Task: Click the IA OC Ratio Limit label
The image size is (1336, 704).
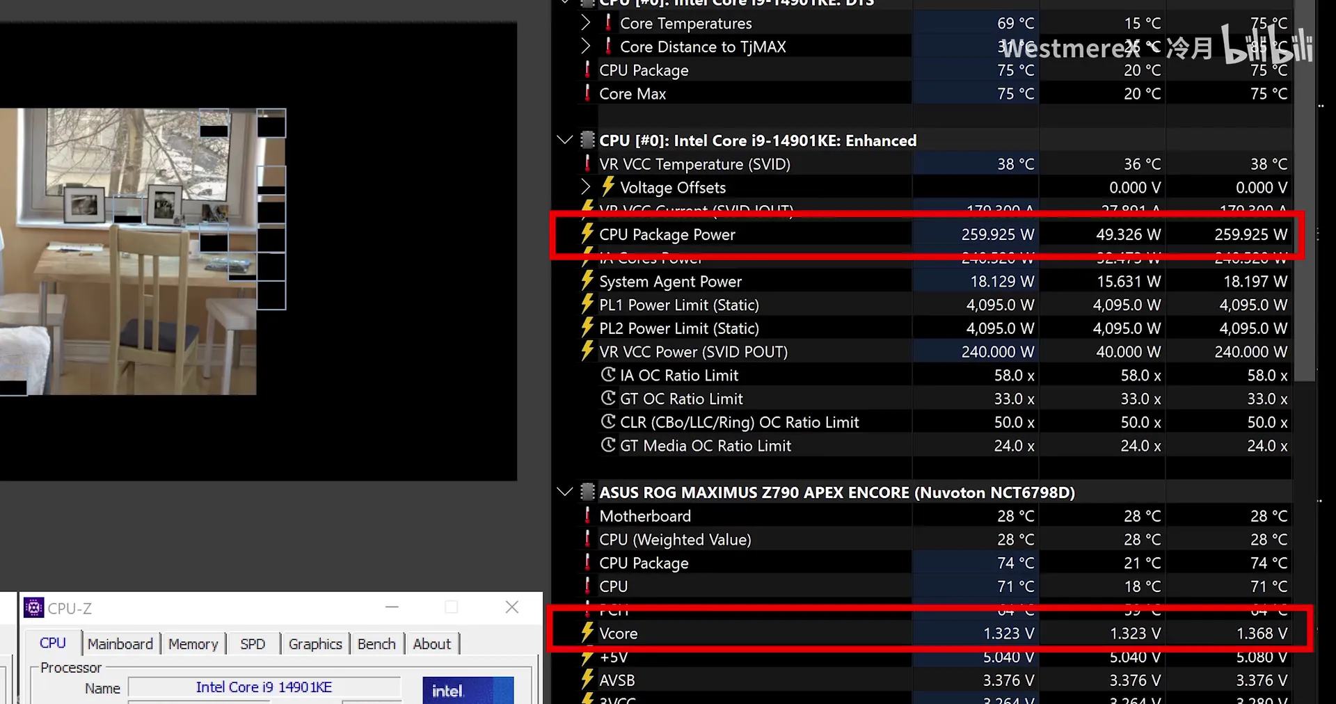Action: point(678,375)
